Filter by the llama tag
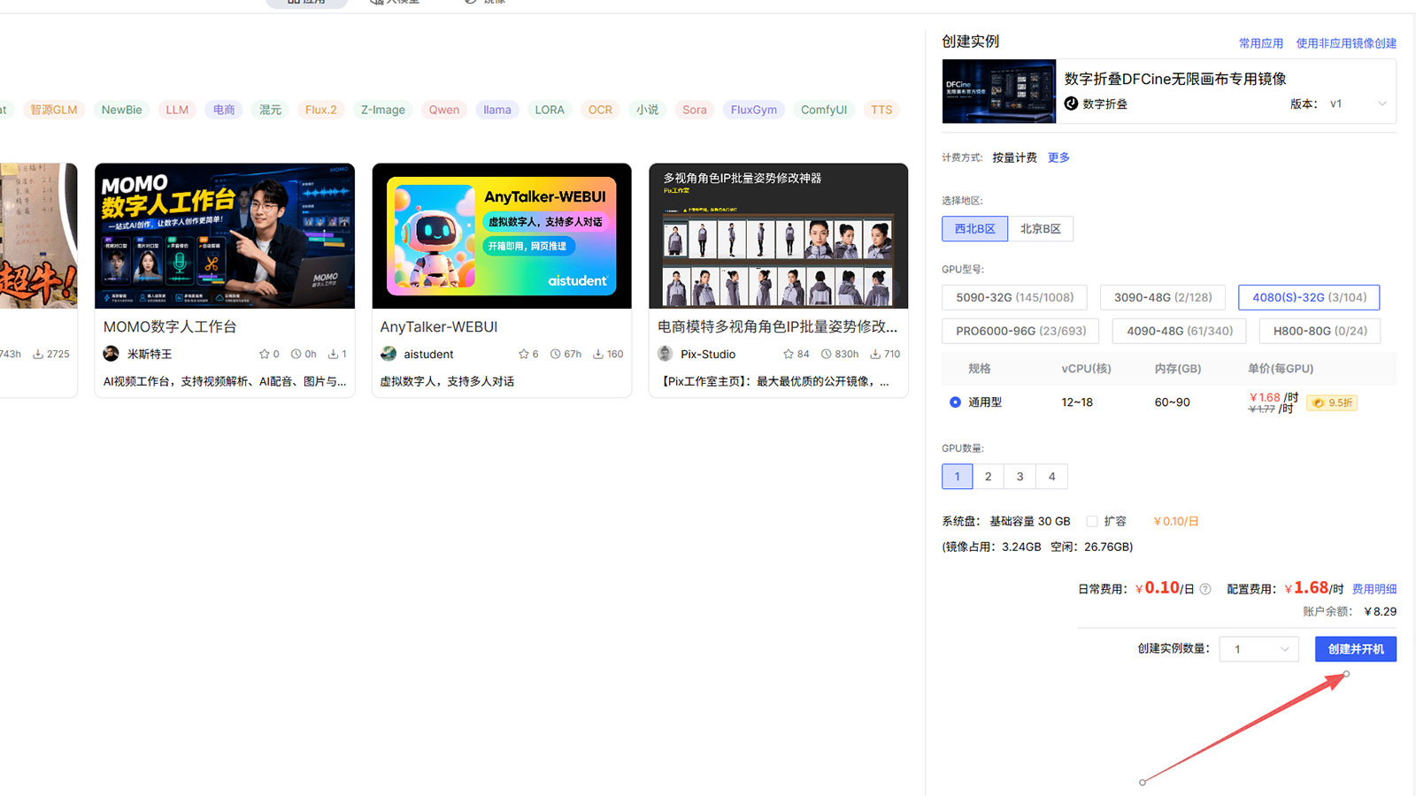Viewport: 1416px width, 796px height. [x=497, y=110]
